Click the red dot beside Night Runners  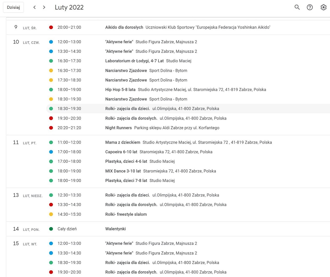(x=51, y=128)
